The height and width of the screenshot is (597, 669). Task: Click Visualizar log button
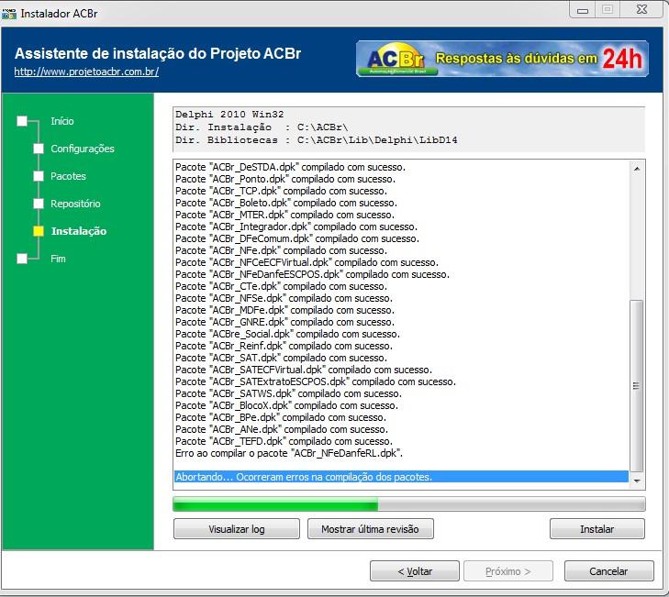click(237, 529)
